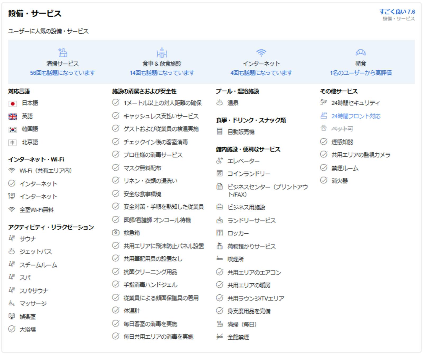The image size is (423, 354).
Task: Click the checkmark beside 大浴場
Action: point(12,329)
